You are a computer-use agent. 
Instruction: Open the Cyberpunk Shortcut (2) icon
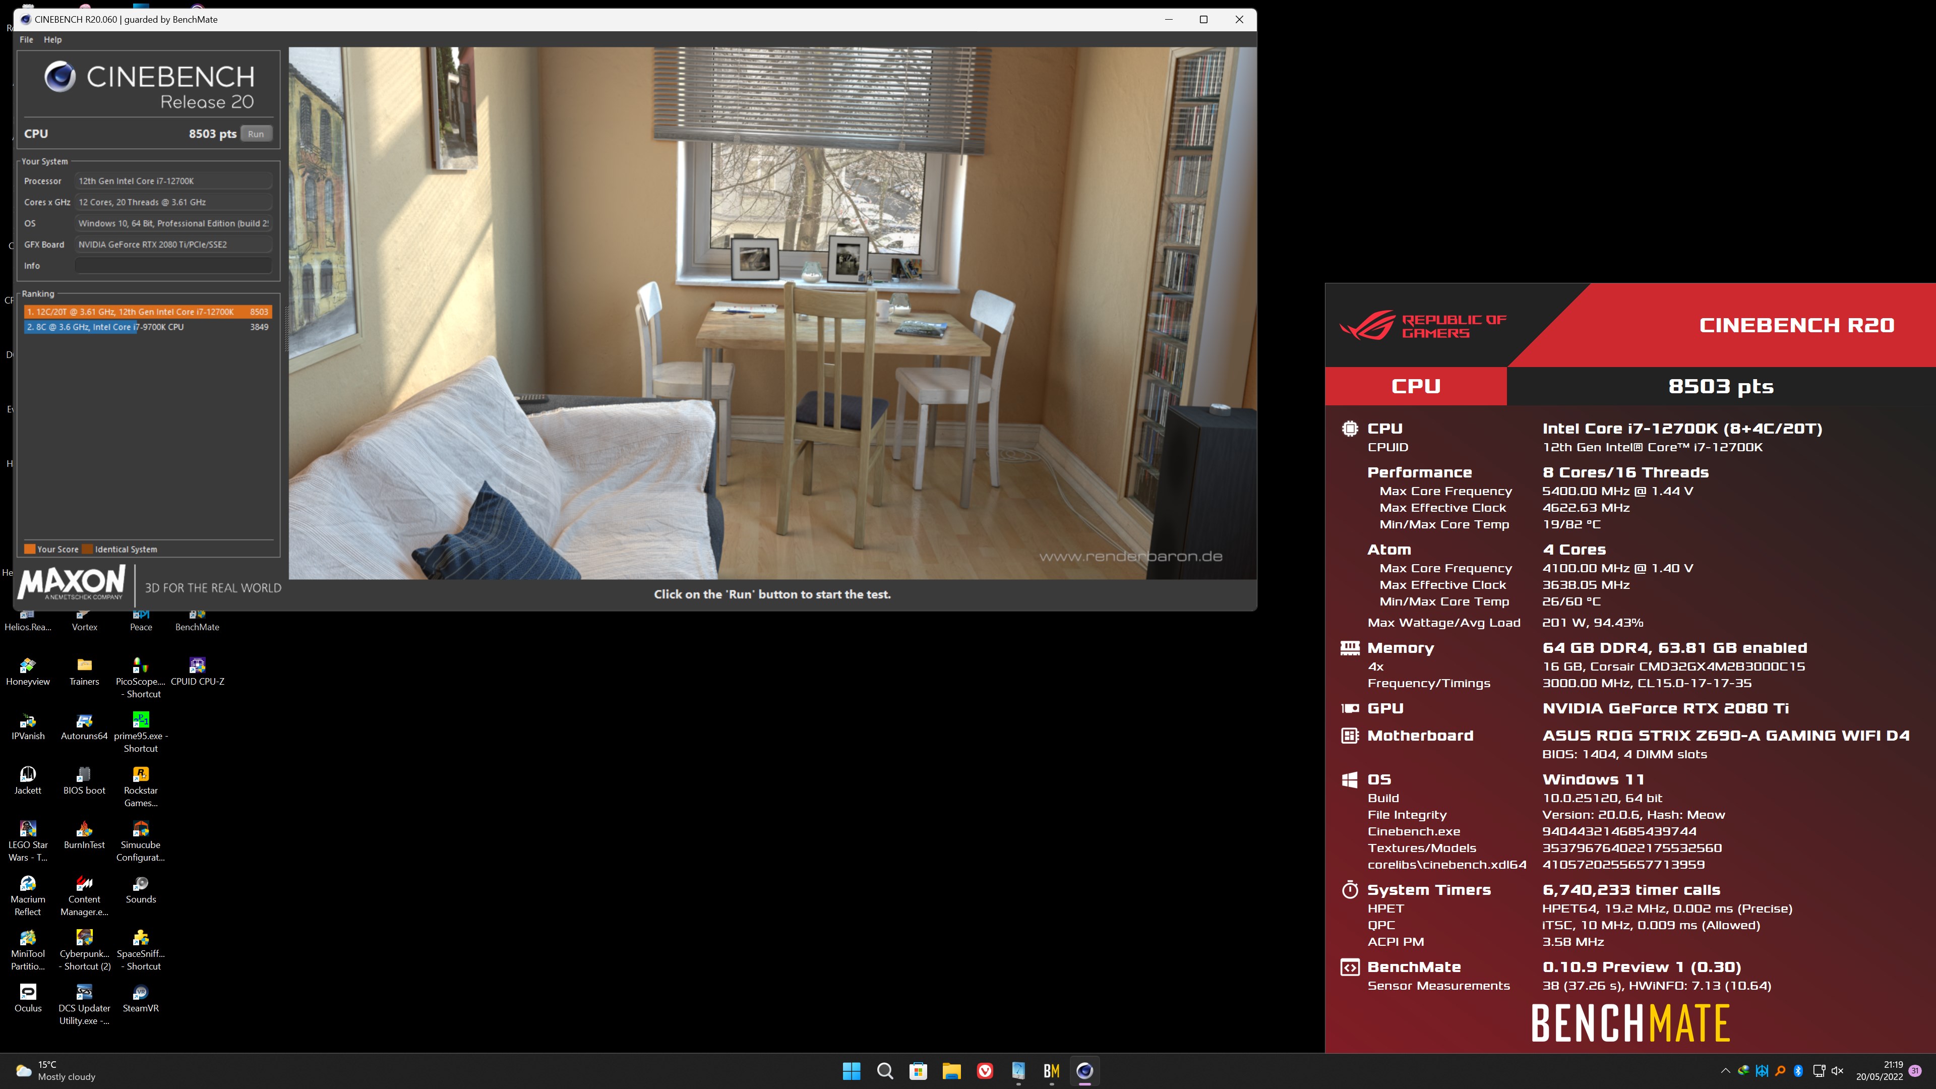coord(84,951)
